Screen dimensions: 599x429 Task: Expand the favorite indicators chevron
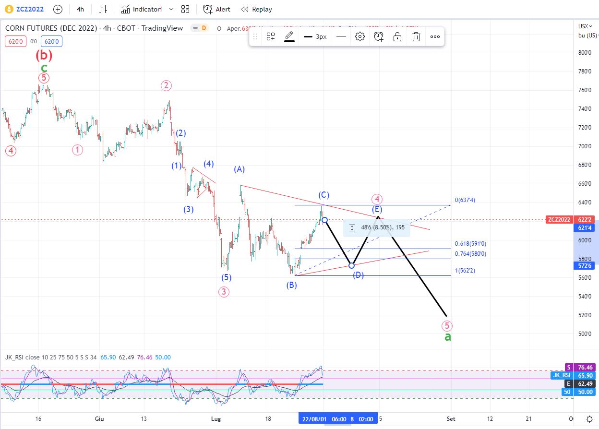coord(171,9)
